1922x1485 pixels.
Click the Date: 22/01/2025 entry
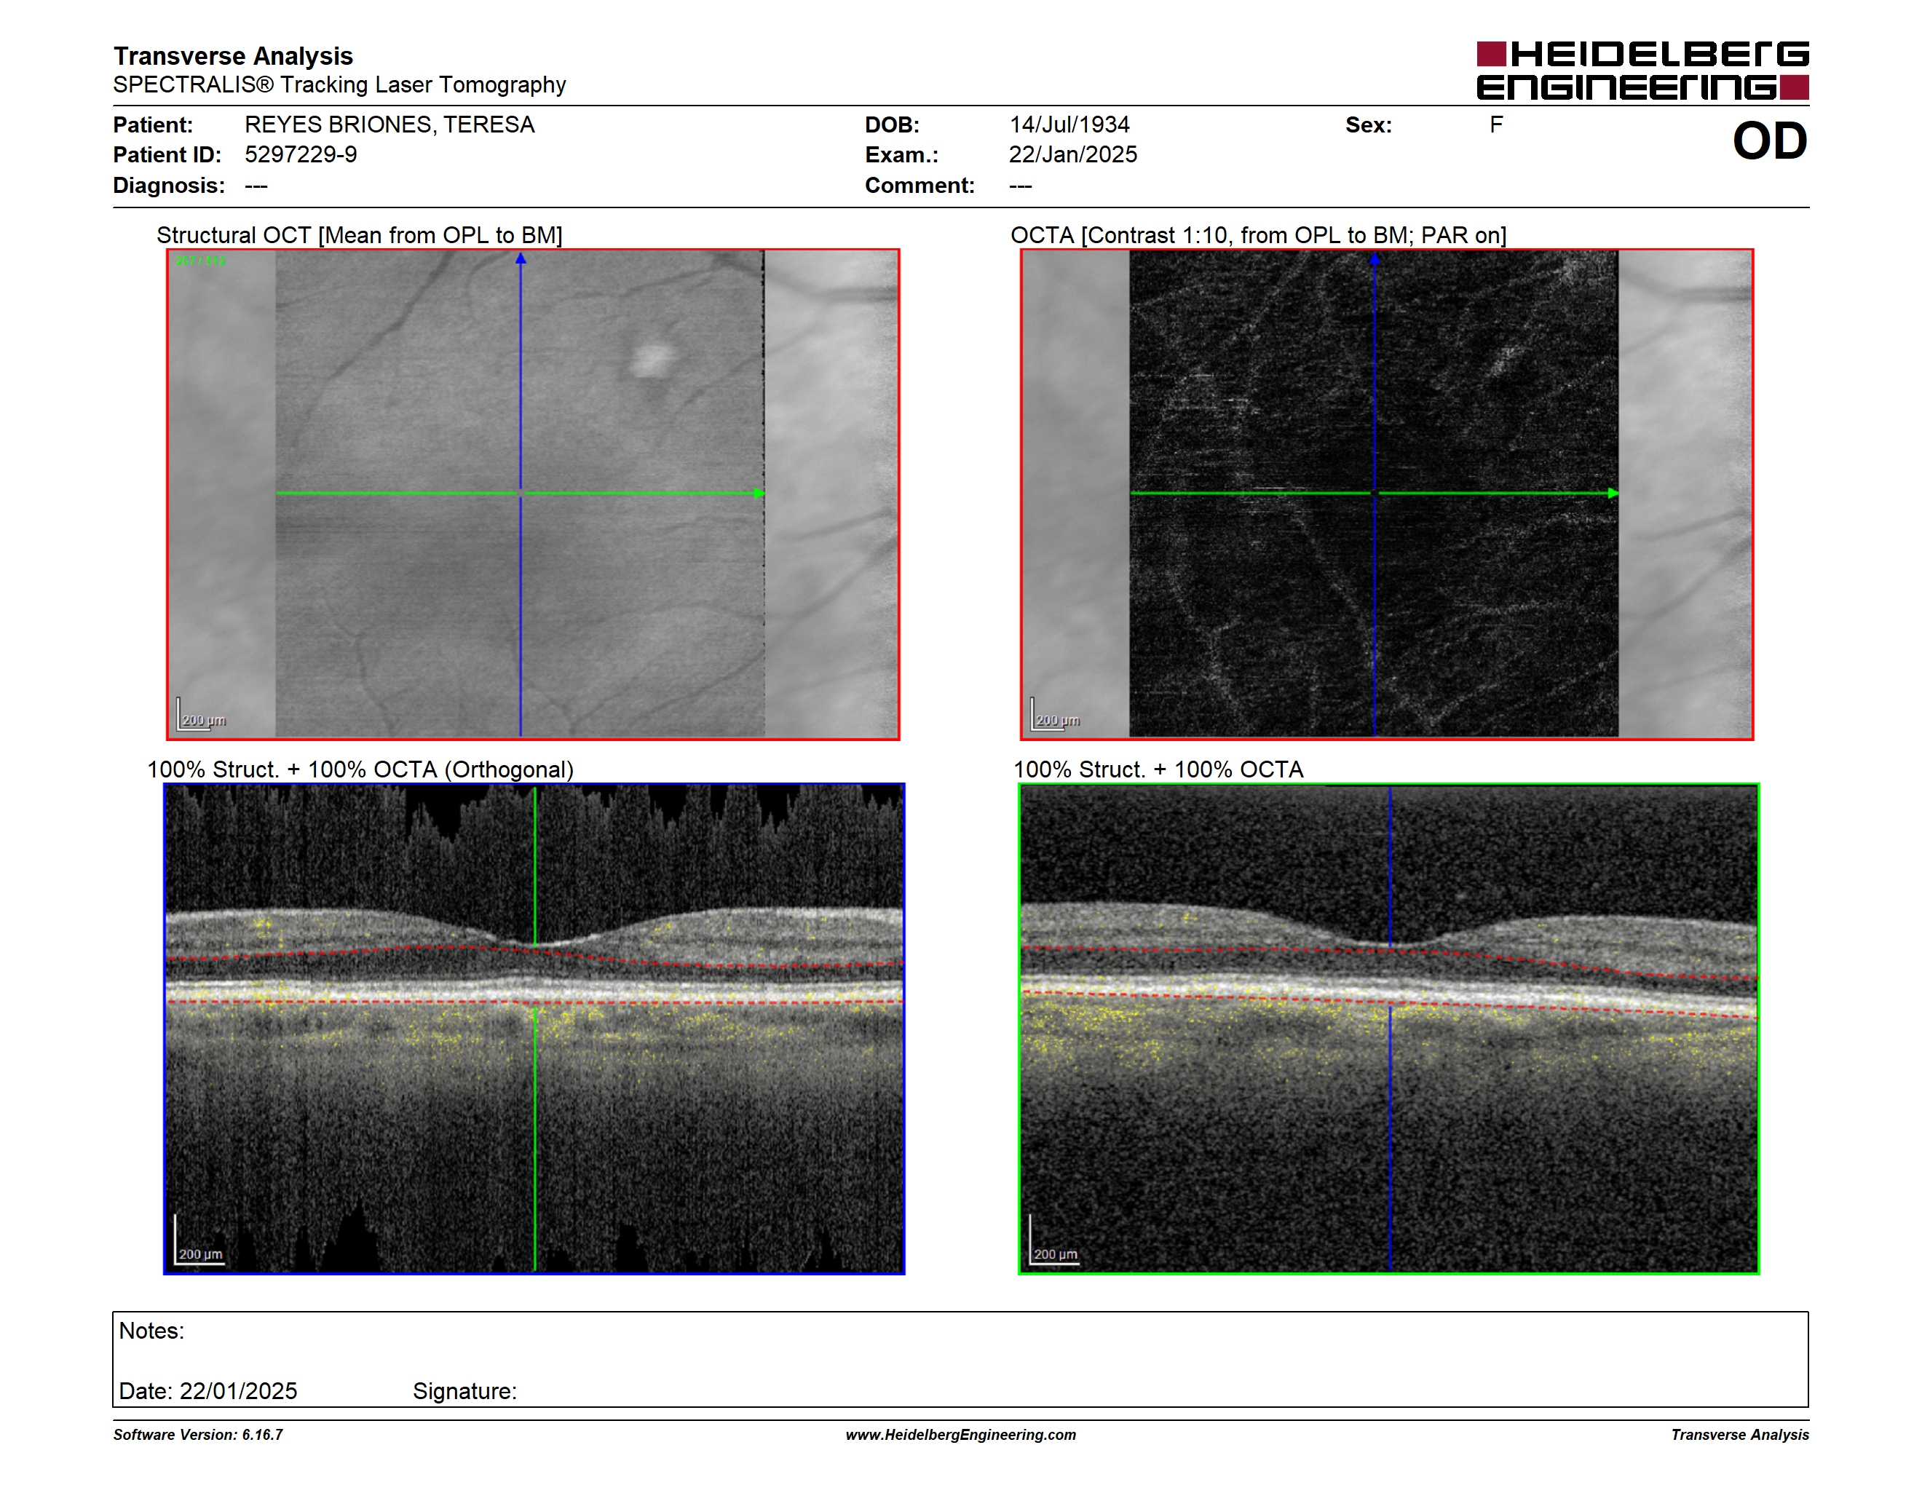(x=207, y=1392)
